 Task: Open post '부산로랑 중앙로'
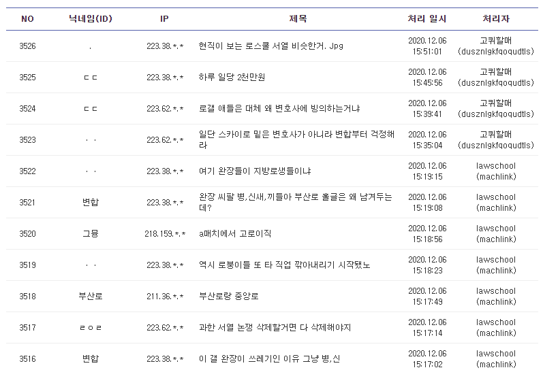[229, 297]
